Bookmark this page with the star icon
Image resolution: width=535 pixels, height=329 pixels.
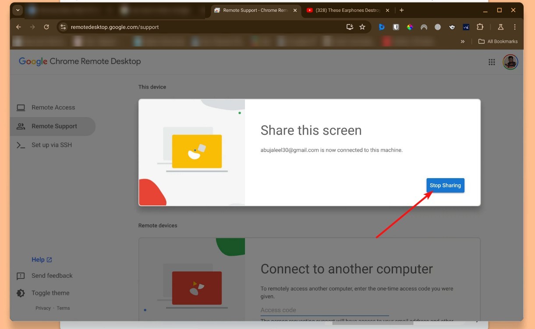362,27
